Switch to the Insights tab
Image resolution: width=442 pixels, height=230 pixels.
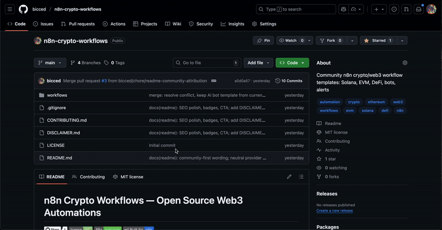233,24
